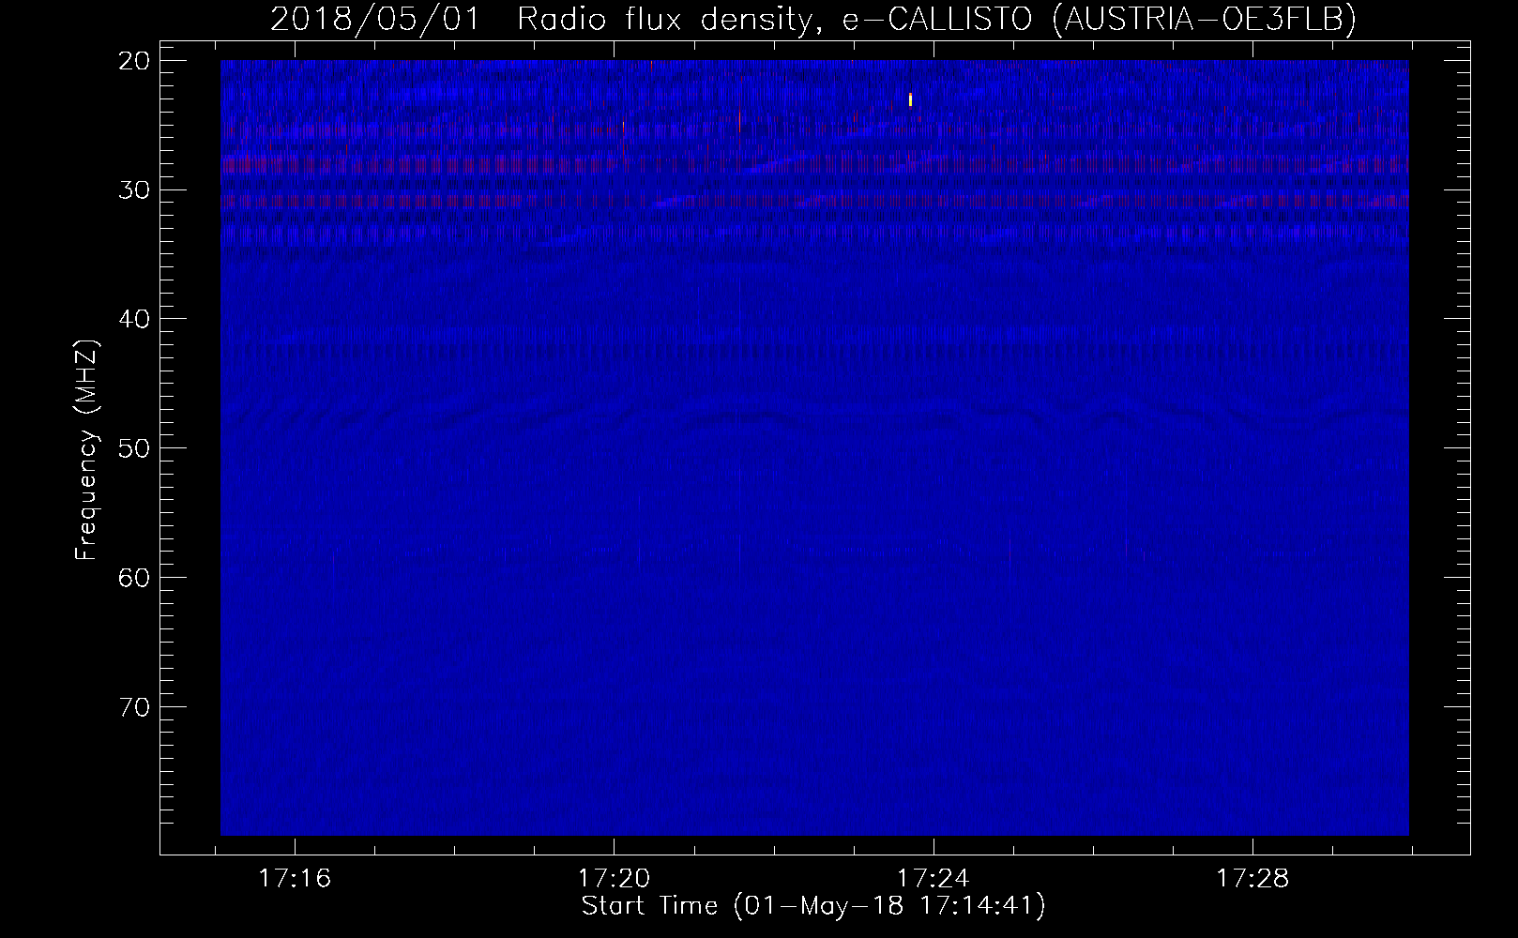This screenshot has width=1518, height=938.
Task: Click the station name (AUSTRIA-OE3FLB)
Action: coord(1205,19)
